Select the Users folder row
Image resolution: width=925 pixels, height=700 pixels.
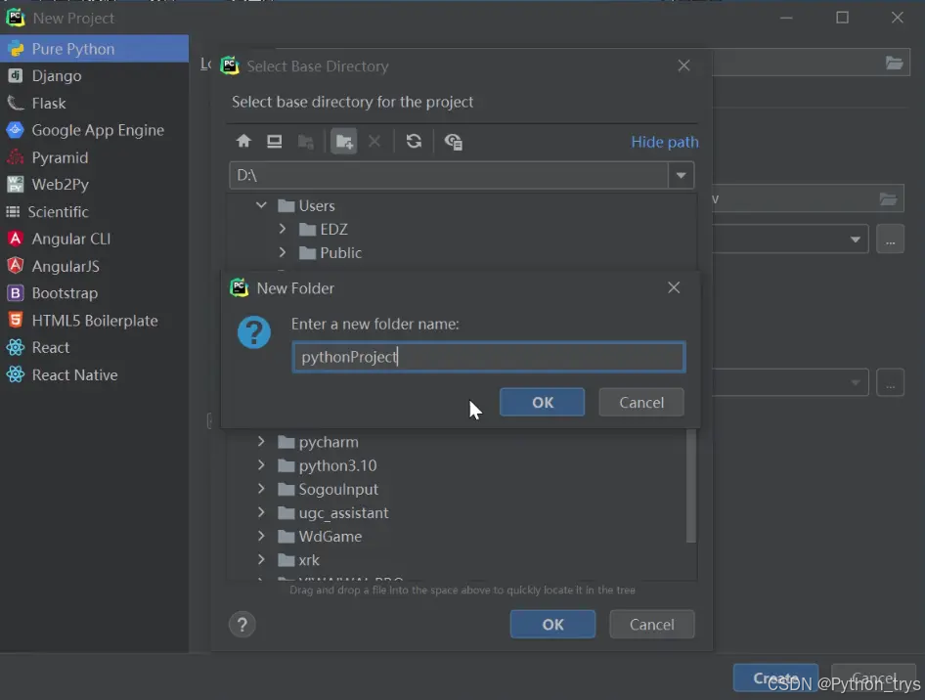click(x=462, y=205)
